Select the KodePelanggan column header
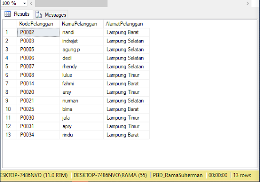The height and width of the screenshot is (182, 260). pyautogui.click(x=38, y=24)
